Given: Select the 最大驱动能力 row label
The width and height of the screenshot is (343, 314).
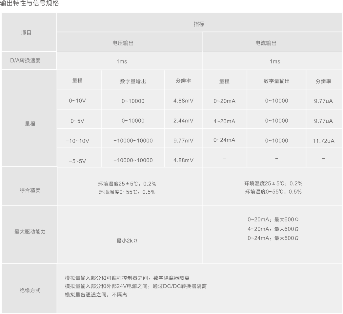Looking at the screenshot, I should [x=30, y=232].
